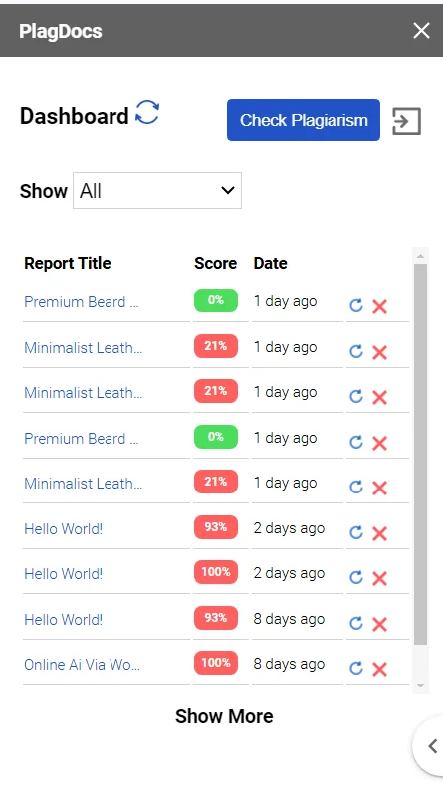Close the PlagDocs panel
Screen dimensions: 443x785
tap(421, 31)
